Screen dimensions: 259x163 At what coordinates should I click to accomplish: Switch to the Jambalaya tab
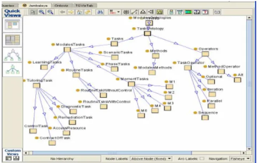point(35,5)
